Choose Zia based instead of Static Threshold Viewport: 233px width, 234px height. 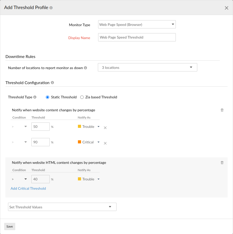[x=82, y=97]
